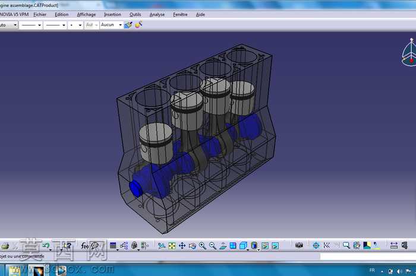Viewport: 416px width, 276px height.
Task: Activate Fly Mode icon
Action: [x=161, y=246]
